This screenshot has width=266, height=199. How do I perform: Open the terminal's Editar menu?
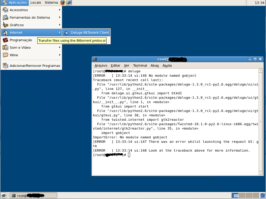115,66
